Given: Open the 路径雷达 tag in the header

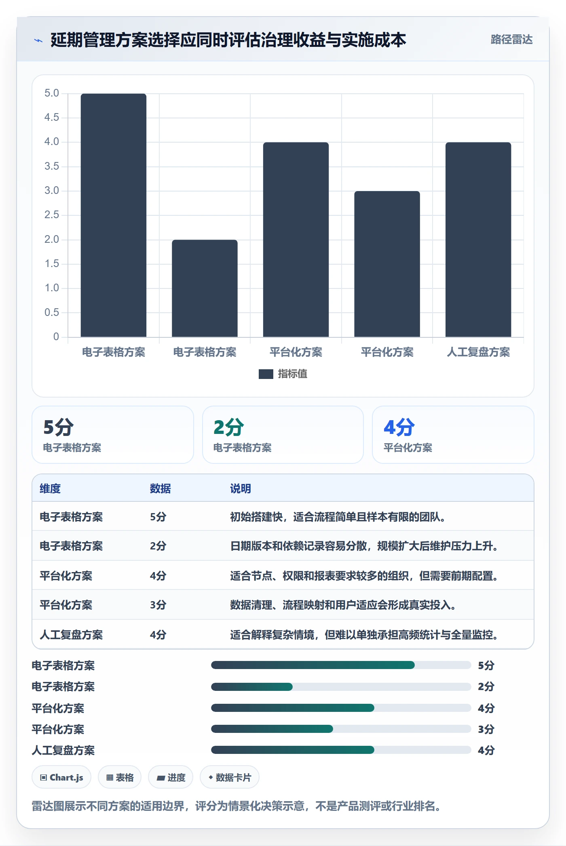Looking at the screenshot, I should [x=511, y=39].
